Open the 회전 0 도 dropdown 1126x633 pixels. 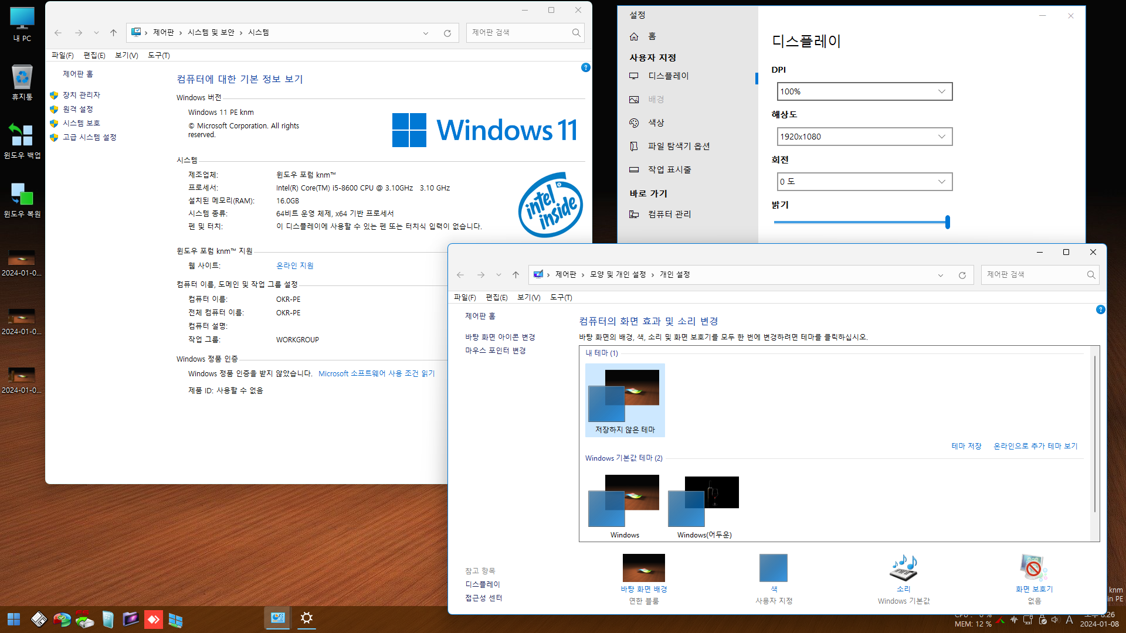pyautogui.click(x=864, y=182)
